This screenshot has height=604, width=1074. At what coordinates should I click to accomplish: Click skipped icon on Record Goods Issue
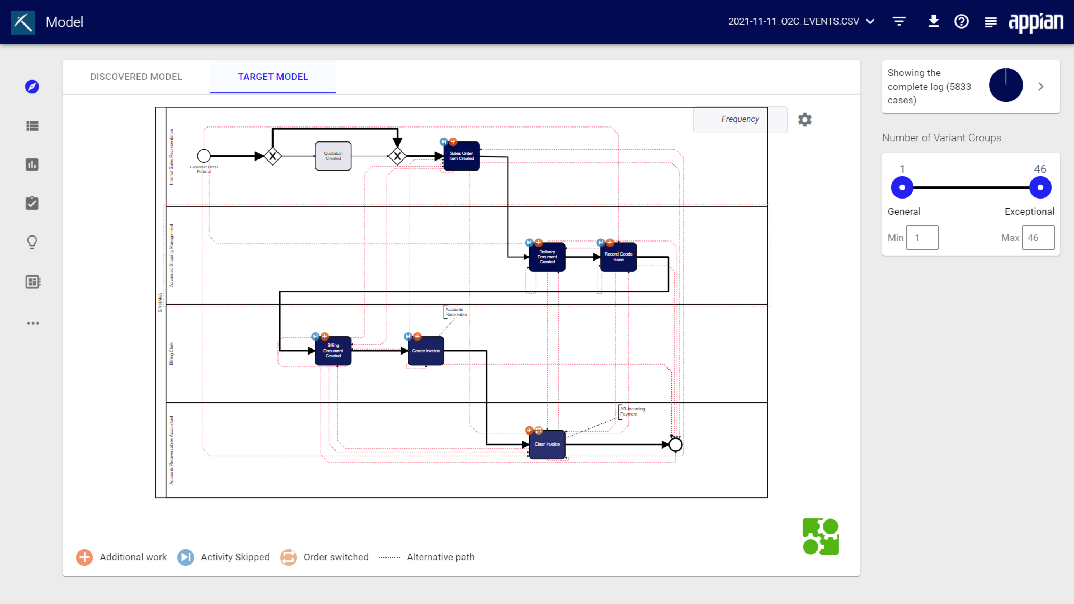pos(600,243)
